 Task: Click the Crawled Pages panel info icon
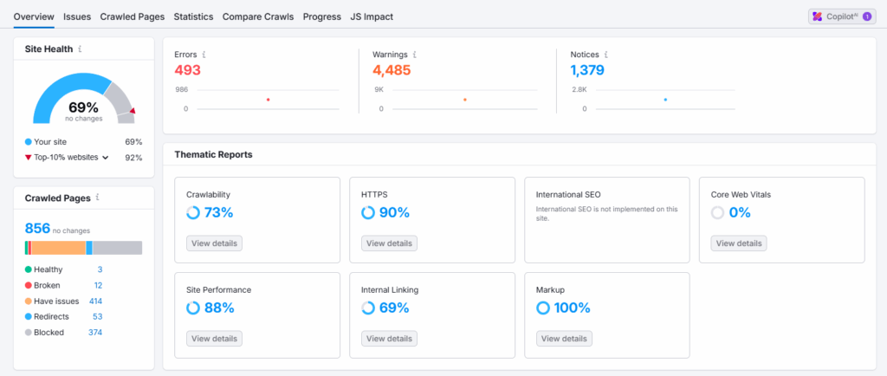click(98, 198)
